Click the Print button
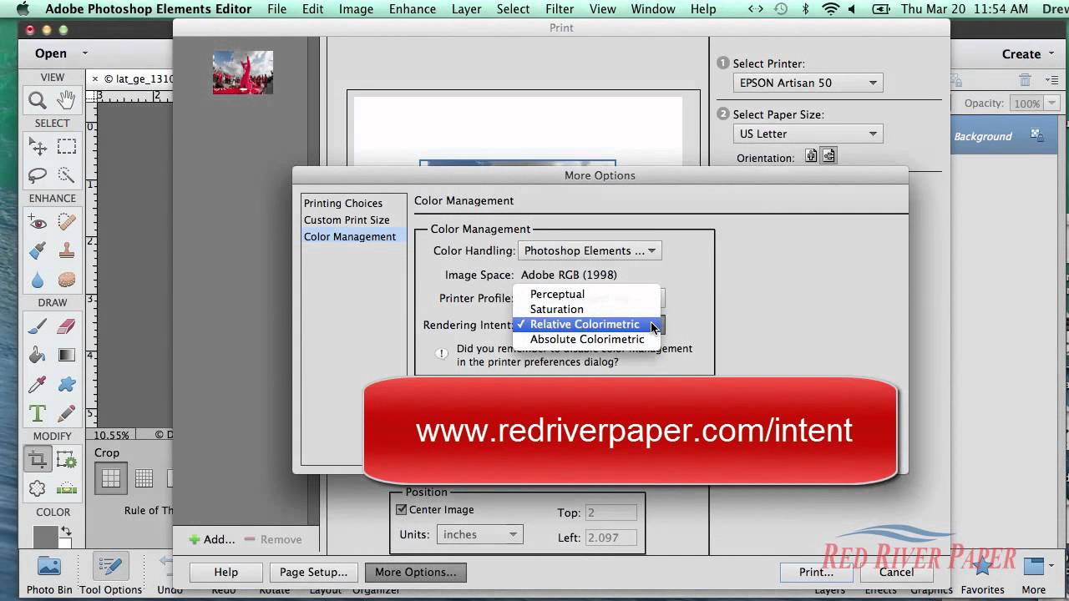 pyautogui.click(x=816, y=572)
